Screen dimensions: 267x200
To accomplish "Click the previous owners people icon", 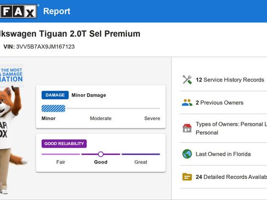I will point(187,103).
